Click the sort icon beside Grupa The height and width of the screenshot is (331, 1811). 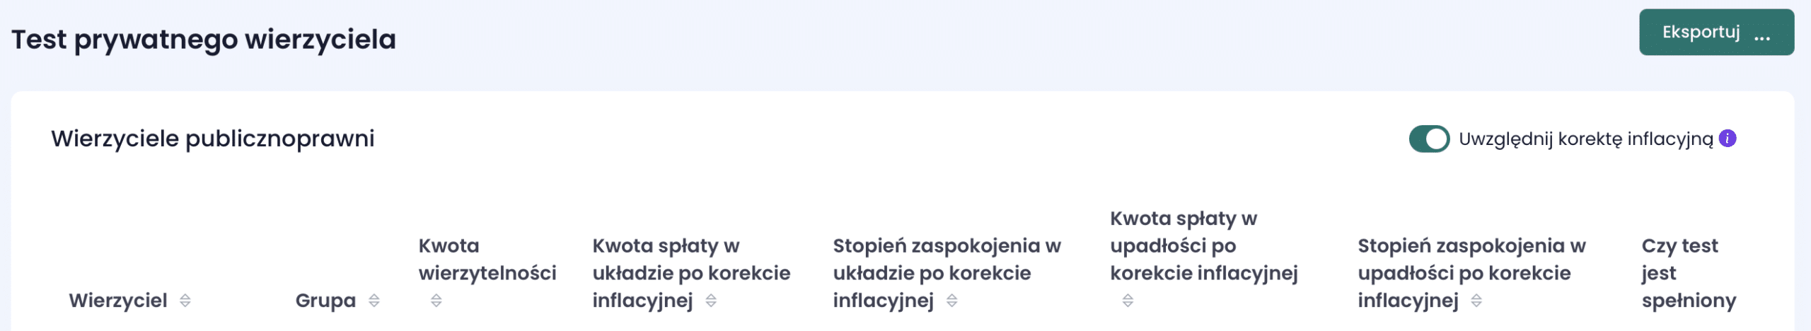click(x=374, y=301)
